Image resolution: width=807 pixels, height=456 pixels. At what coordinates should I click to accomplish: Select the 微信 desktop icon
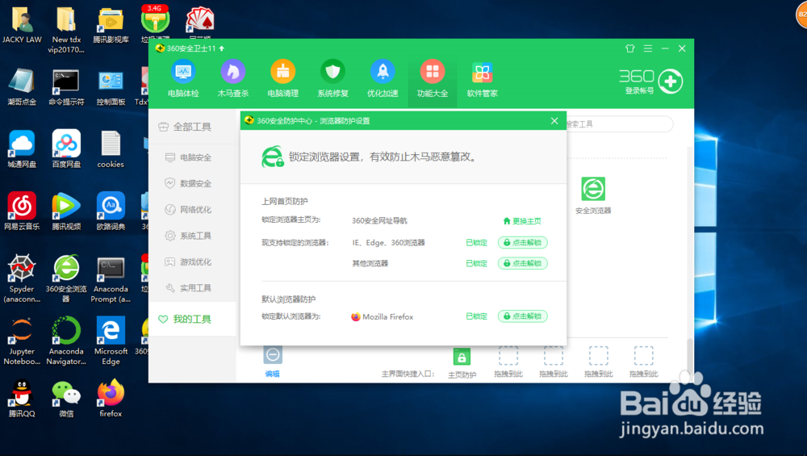pos(66,399)
